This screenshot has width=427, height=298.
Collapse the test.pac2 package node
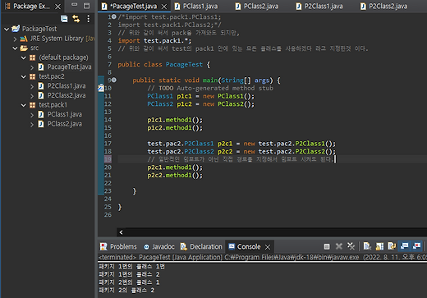tap(24, 77)
